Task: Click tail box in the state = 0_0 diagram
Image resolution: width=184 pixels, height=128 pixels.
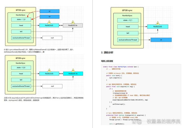Action: pos(21,80)
